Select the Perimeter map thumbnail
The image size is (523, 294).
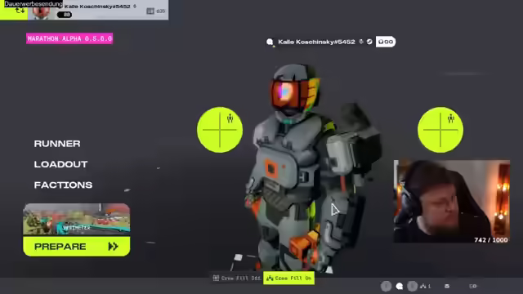(76, 219)
